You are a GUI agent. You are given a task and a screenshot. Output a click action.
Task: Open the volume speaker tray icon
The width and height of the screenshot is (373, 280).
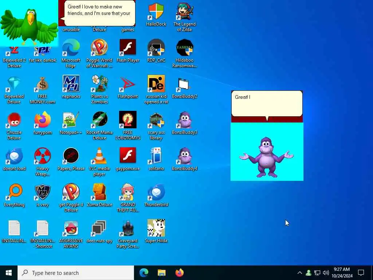(x=326, y=273)
